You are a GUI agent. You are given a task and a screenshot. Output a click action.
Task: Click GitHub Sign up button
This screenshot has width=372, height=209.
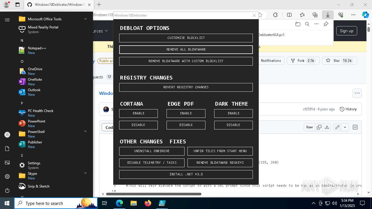(346, 31)
